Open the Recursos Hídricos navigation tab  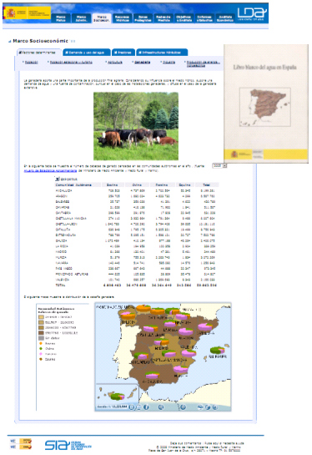[x=122, y=18]
